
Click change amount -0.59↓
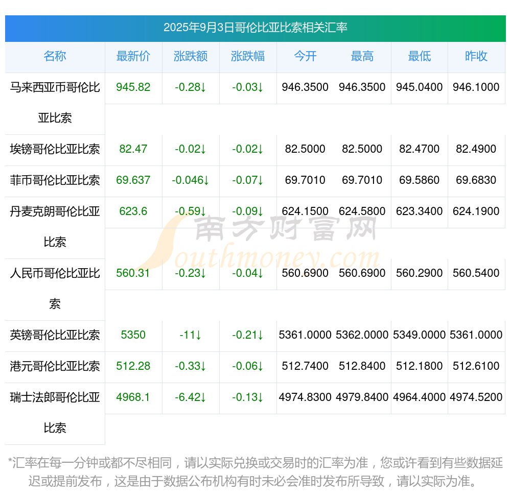click(x=190, y=211)
